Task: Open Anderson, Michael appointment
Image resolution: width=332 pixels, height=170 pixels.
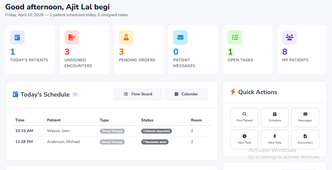Action: 64,142
